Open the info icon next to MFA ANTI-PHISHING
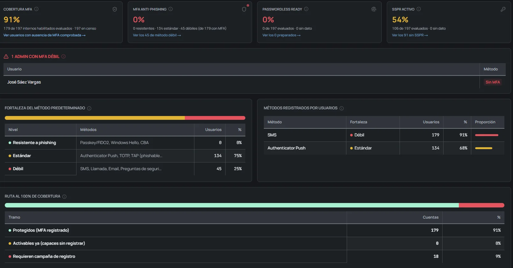This screenshot has width=513, height=268. click(x=170, y=9)
